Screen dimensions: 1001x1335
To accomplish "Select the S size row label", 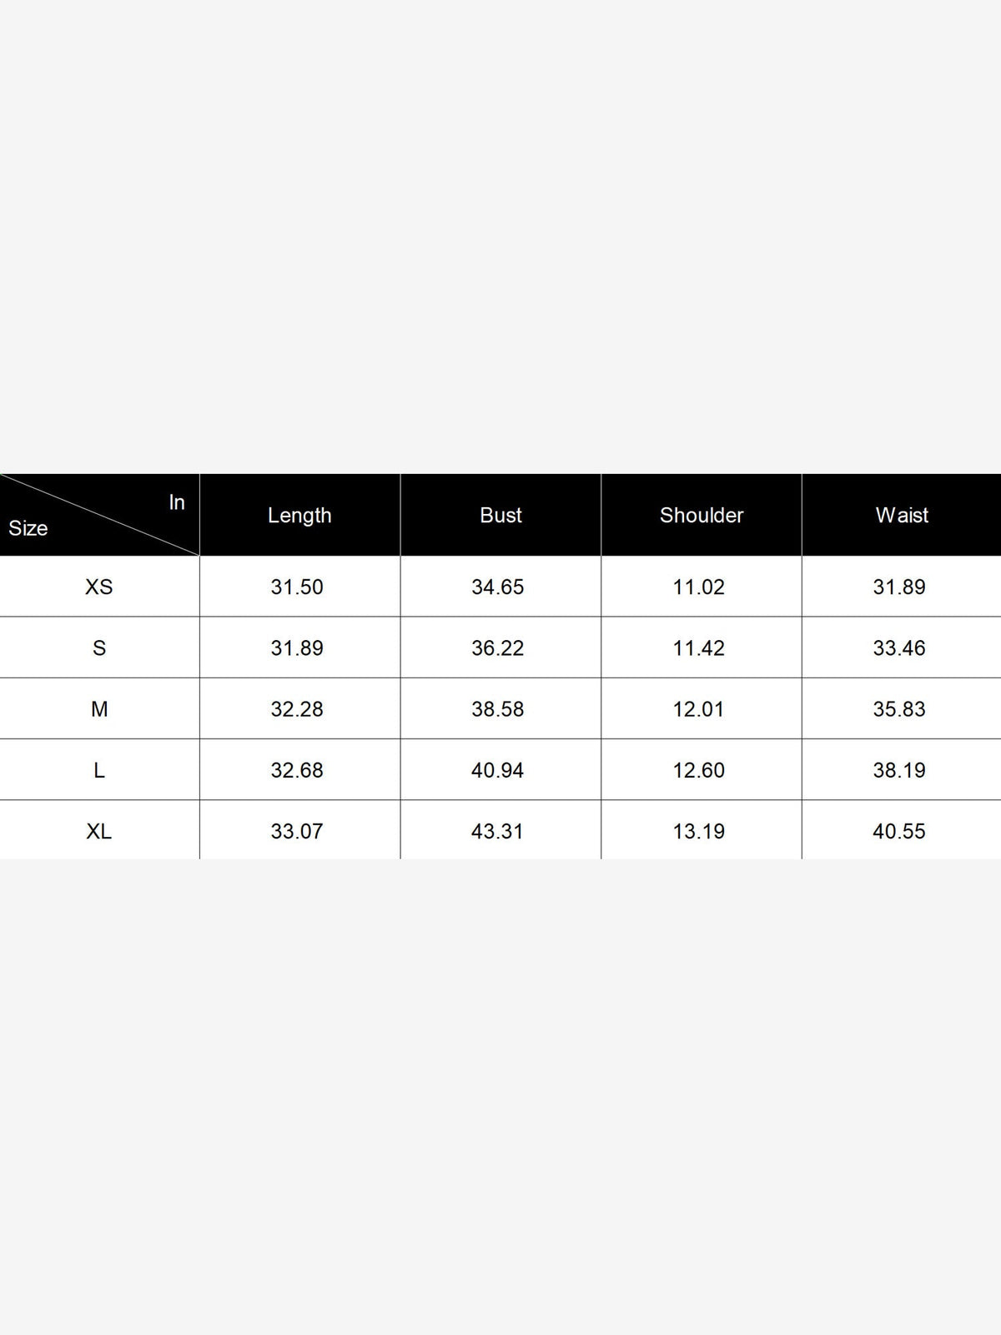I will click(x=98, y=647).
